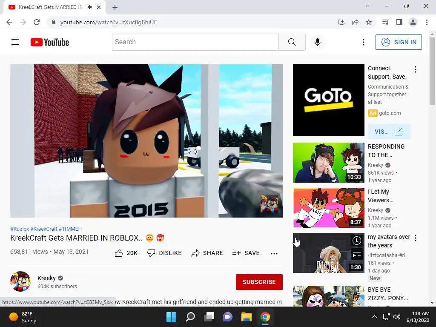Click the page vertical scrollbar
Image resolution: width=436 pixels, height=327 pixels.
click(432, 71)
